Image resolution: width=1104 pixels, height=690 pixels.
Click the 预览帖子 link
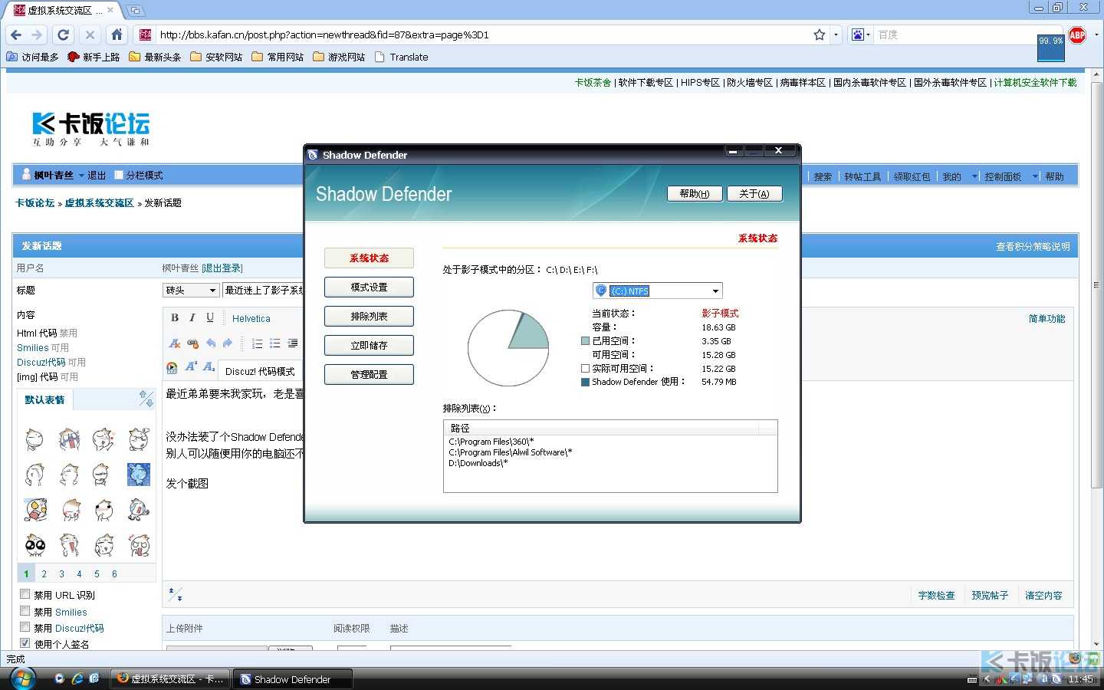[x=990, y=595]
